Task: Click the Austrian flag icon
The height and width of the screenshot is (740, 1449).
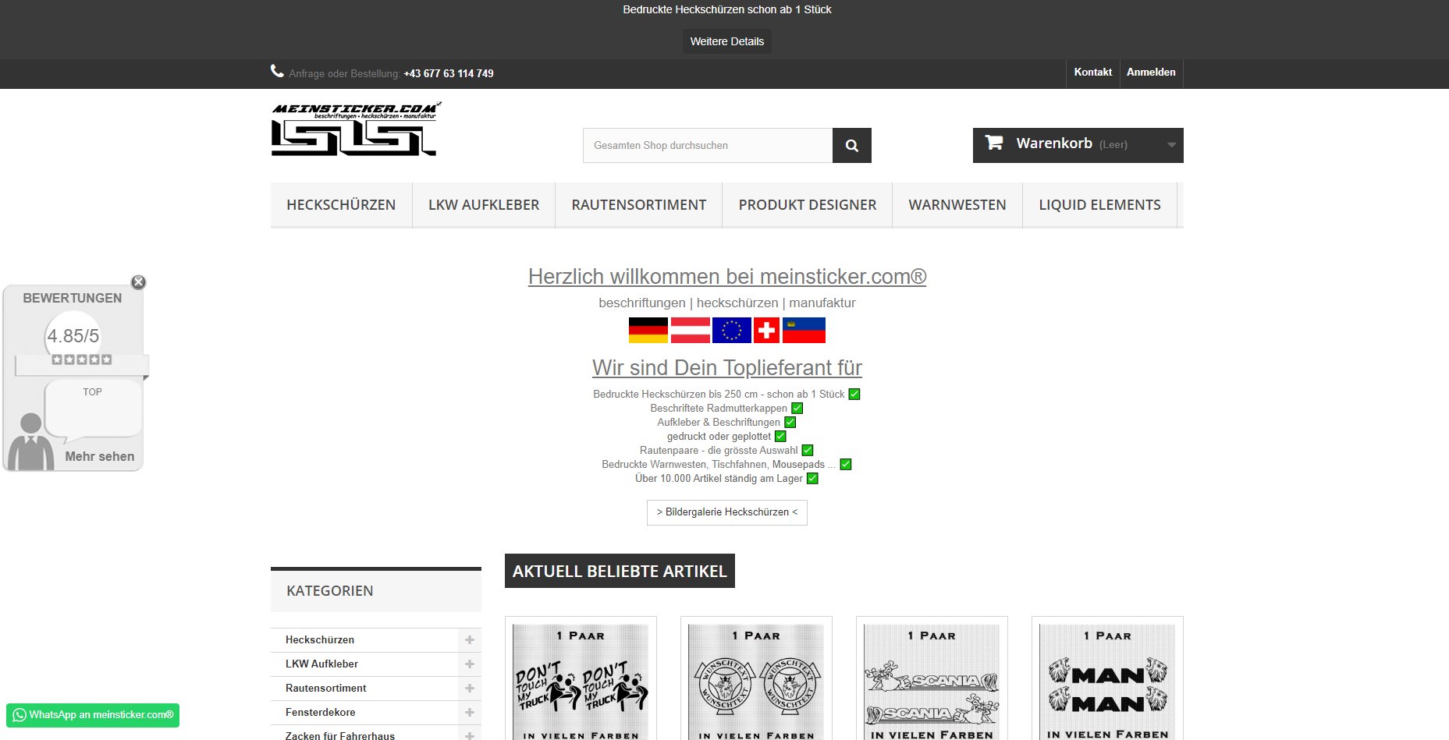Action: (x=690, y=331)
